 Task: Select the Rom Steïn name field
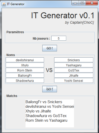coord(25,70)
